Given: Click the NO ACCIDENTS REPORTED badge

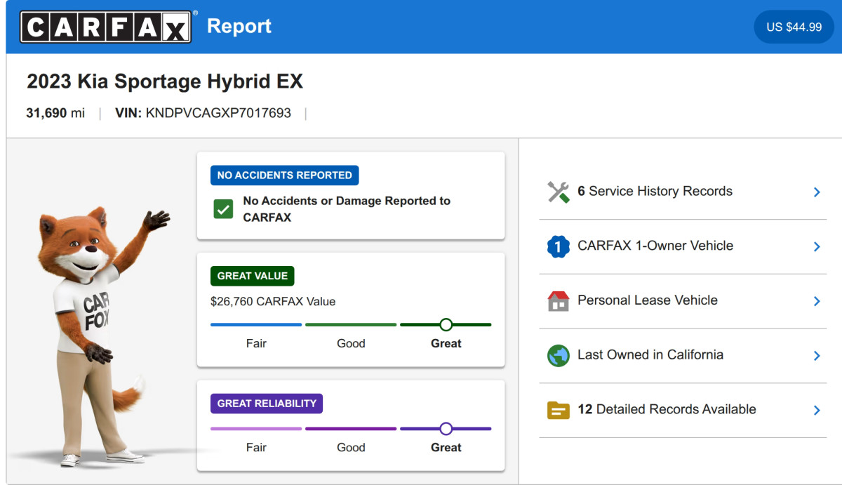Looking at the screenshot, I should coord(284,175).
